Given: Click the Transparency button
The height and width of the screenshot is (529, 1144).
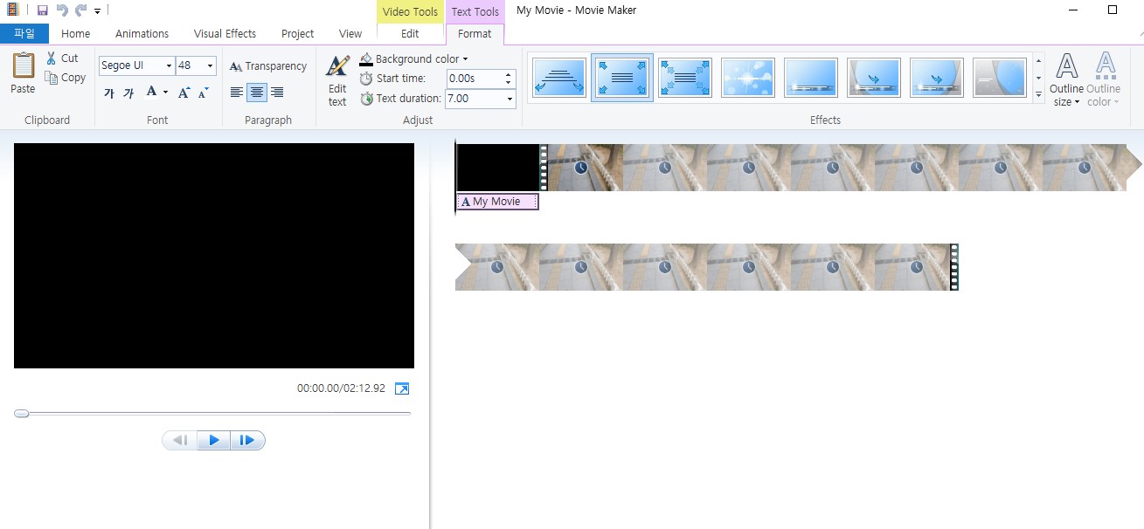Looking at the screenshot, I should point(268,66).
